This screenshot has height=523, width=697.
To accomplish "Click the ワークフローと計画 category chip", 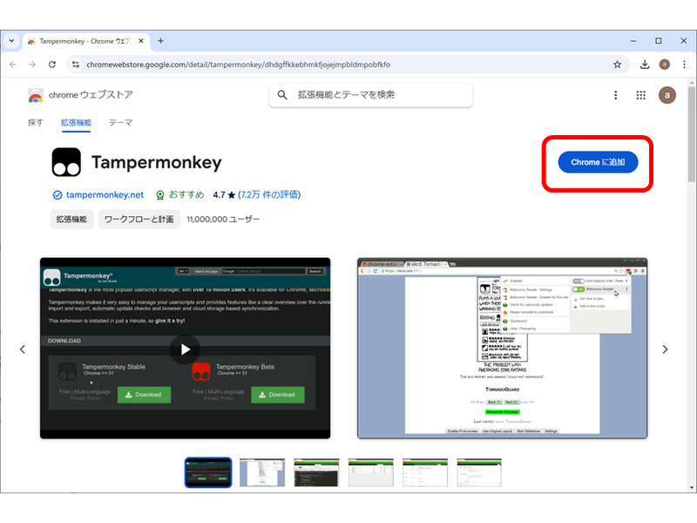I will pos(139,220).
